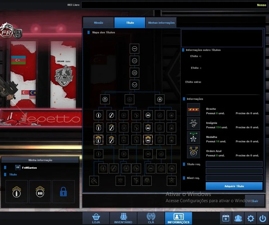Screen dimensions: 269x225
Task: Click the Medalha star medal icon
Action: pos(193,138)
